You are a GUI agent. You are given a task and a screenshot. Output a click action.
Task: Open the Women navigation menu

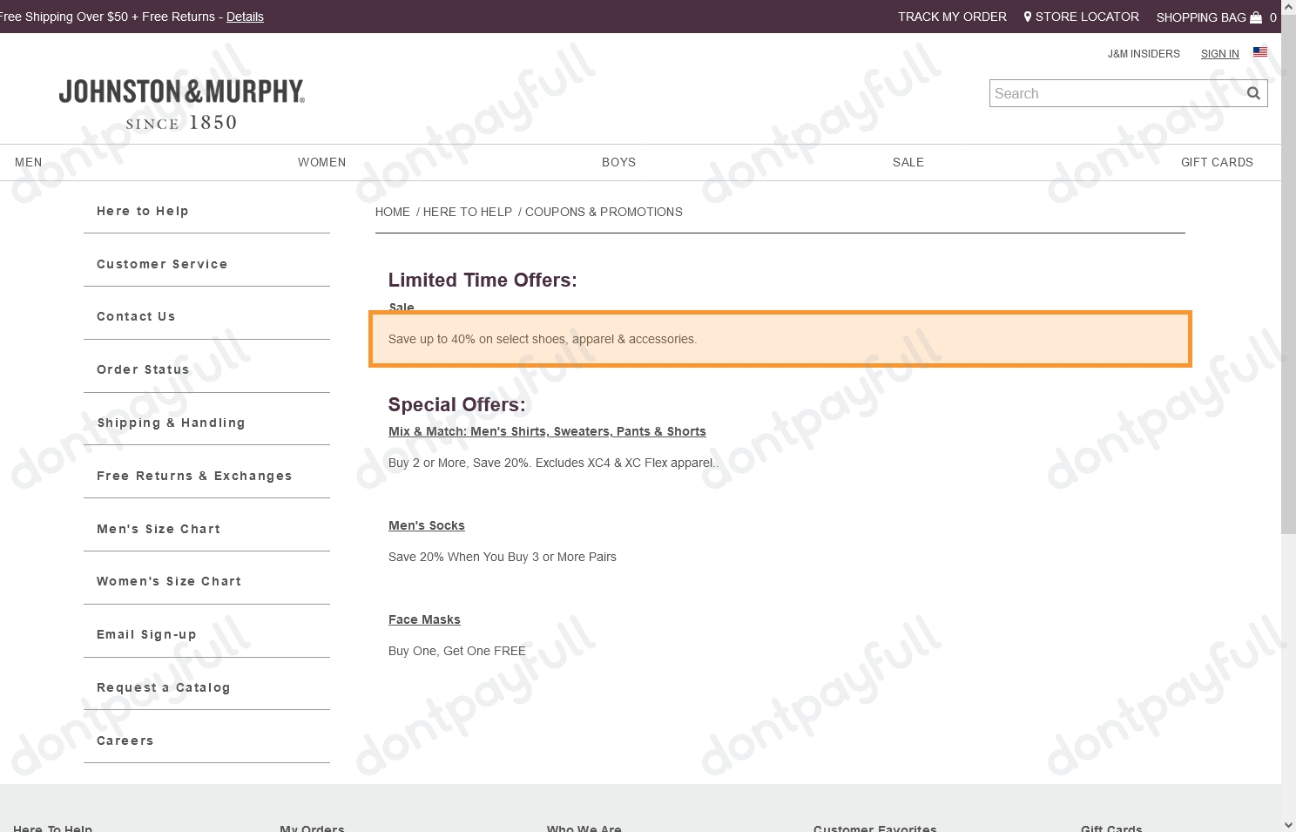tap(322, 162)
